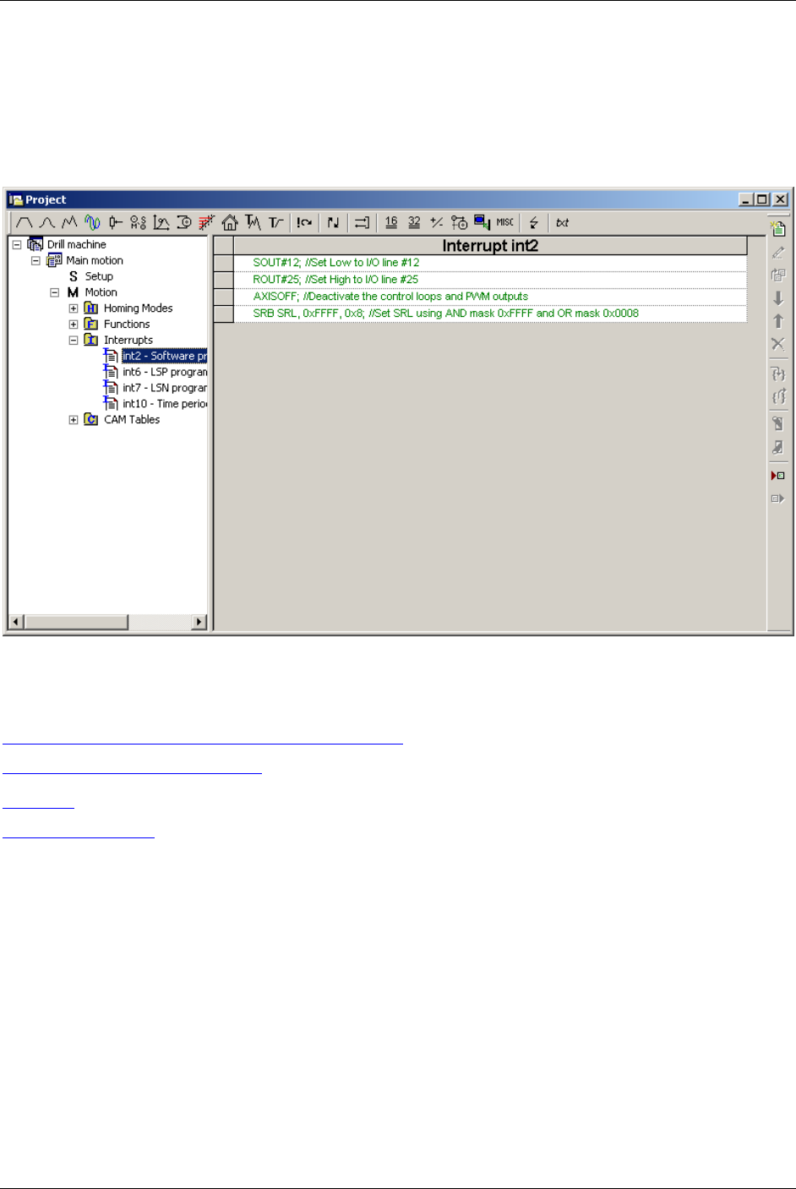Screen dimensions: 796x1189
Task: Select 'int6 - LSP program' interrupt item
Action: pyautogui.click(x=164, y=372)
